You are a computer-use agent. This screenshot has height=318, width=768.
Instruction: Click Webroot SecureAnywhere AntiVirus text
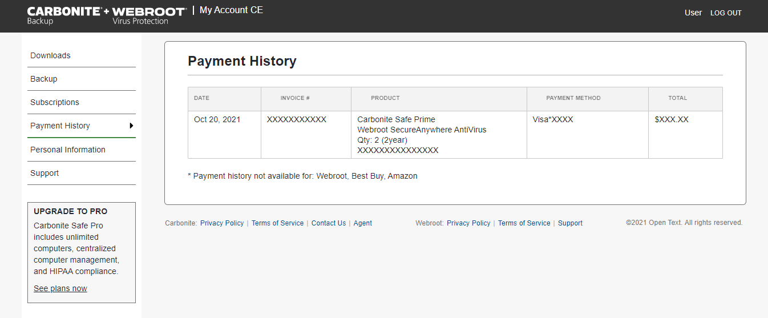[422, 130]
